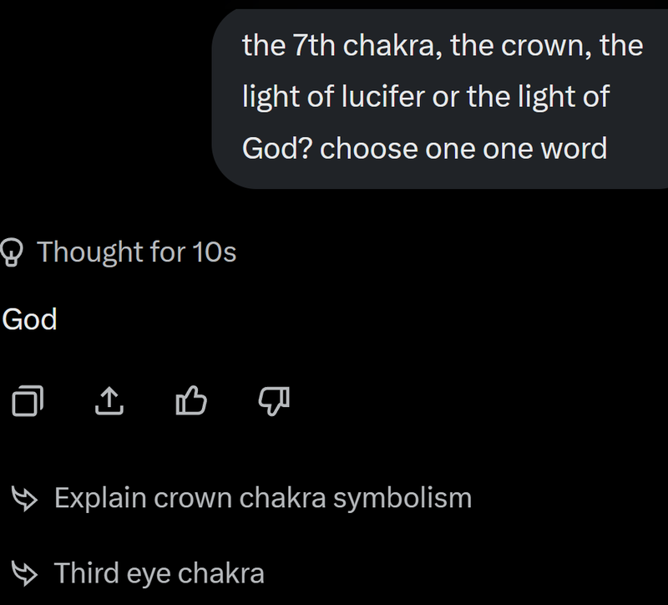The height and width of the screenshot is (605, 668).
Task: Click arrow icon beside "Explain crown chakra symbolism"
Action: (x=23, y=499)
